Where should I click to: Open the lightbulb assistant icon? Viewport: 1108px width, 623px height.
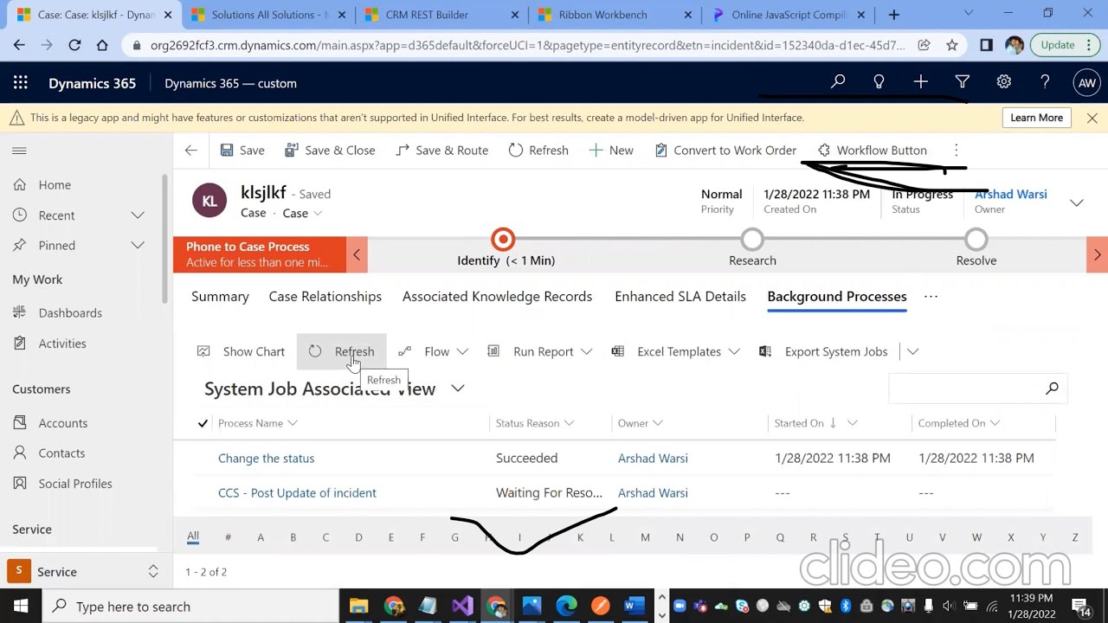879,82
